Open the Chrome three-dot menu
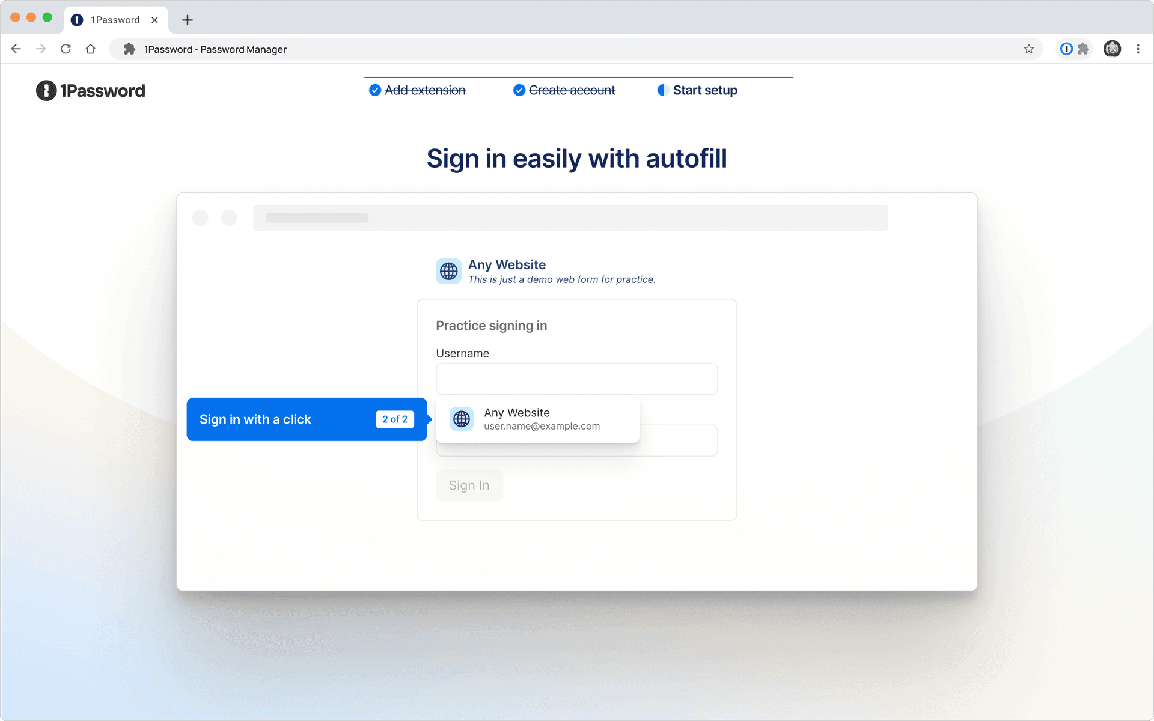This screenshot has width=1154, height=721. pyautogui.click(x=1138, y=49)
